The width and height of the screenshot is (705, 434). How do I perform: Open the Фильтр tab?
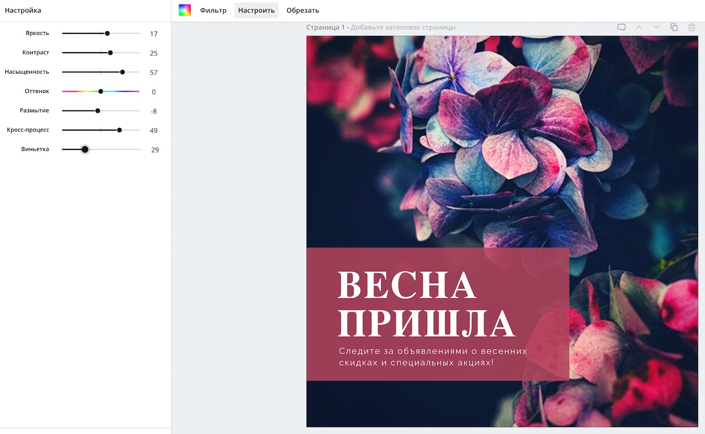tap(213, 10)
